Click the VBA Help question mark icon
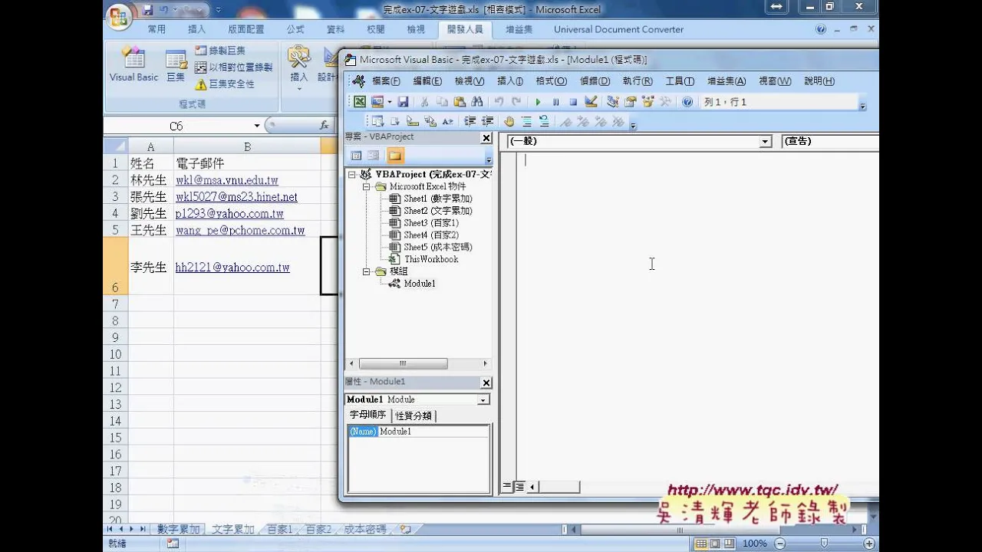 pos(687,102)
